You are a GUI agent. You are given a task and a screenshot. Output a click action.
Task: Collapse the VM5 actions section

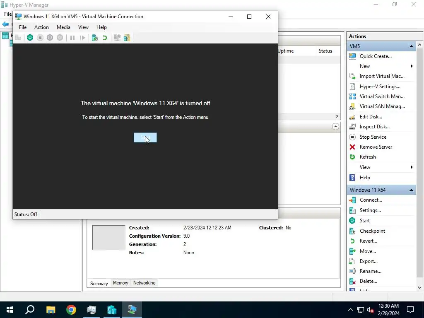tap(411, 46)
